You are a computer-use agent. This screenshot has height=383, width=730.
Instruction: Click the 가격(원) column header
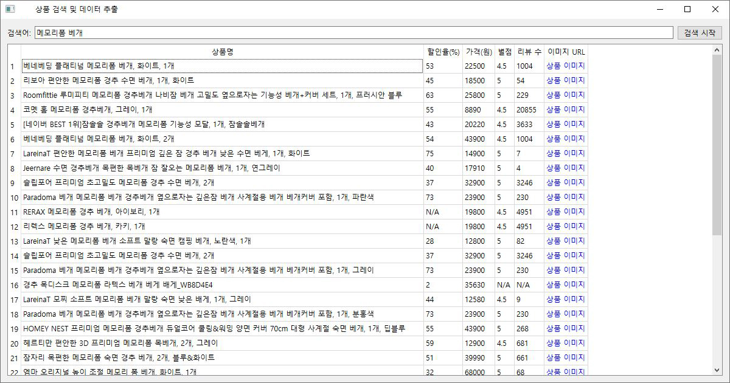click(x=479, y=52)
